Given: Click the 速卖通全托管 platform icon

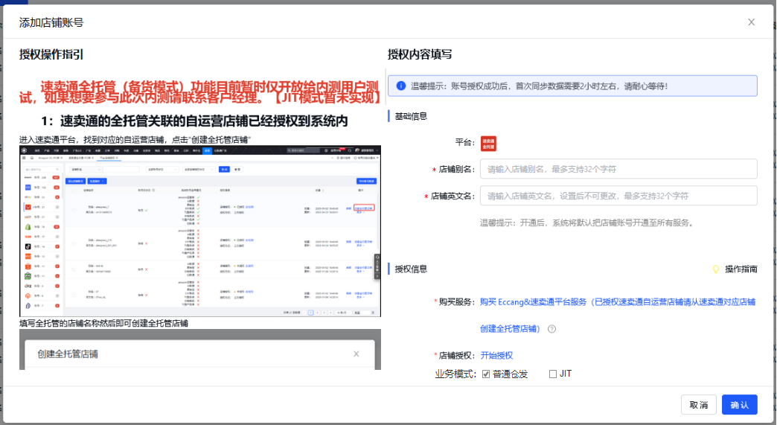Looking at the screenshot, I should (488, 144).
